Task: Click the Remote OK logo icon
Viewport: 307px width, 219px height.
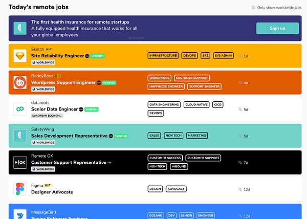Action: click(x=19, y=162)
